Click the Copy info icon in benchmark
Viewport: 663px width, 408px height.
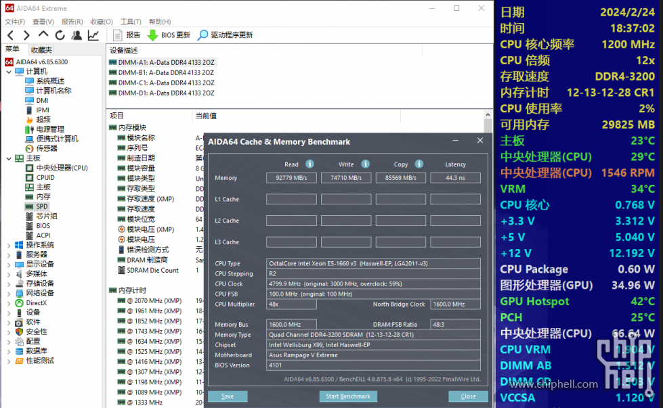click(x=419, y=164)
